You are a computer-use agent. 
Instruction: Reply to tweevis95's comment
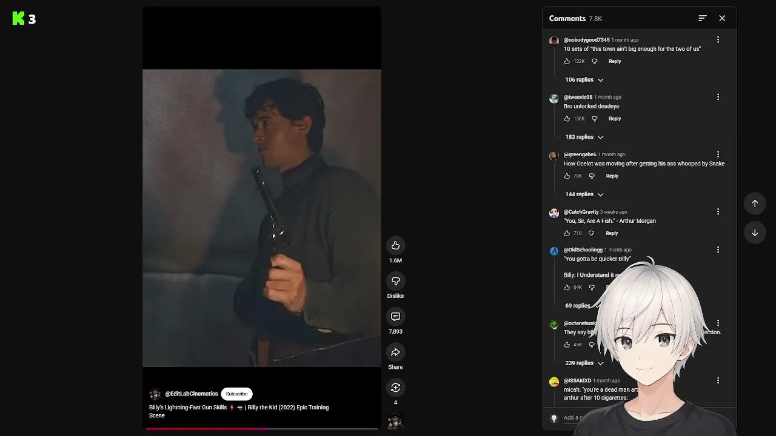[x=615, y=119]
